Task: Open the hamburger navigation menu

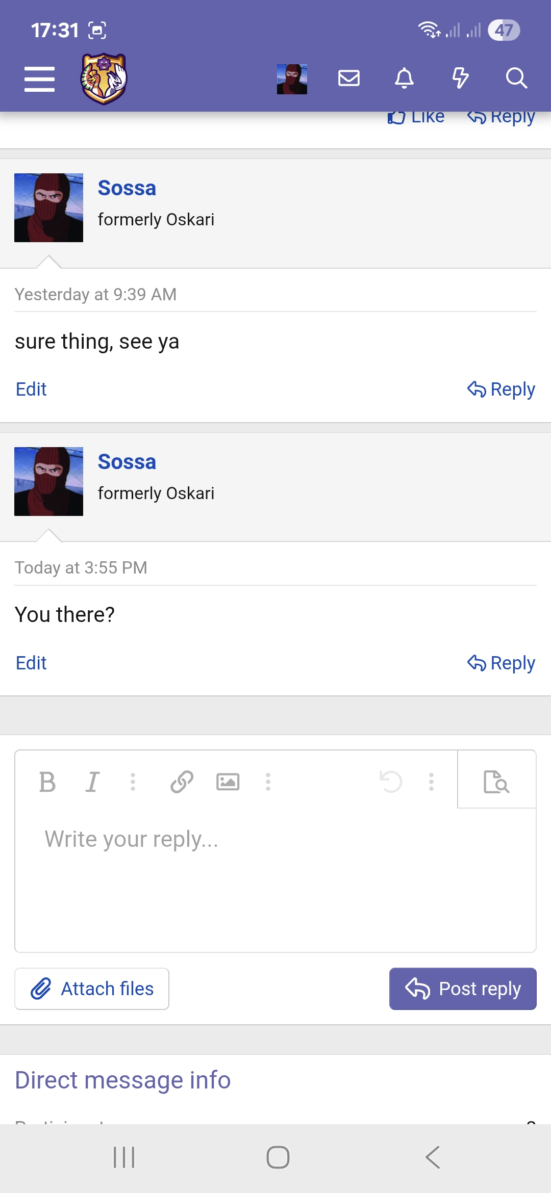Action: point(39,79)
